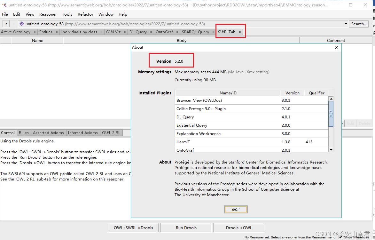Click the Name column header in rules table
375x240 pixels.
point(37,40)
